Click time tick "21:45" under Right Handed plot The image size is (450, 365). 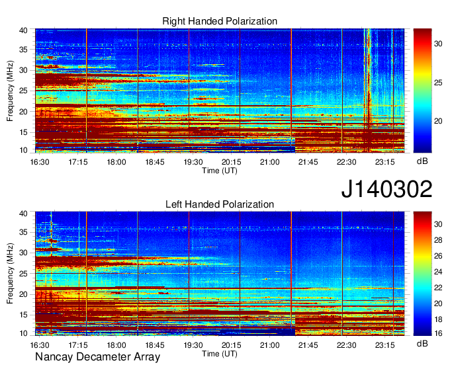(x=308, y=162)
